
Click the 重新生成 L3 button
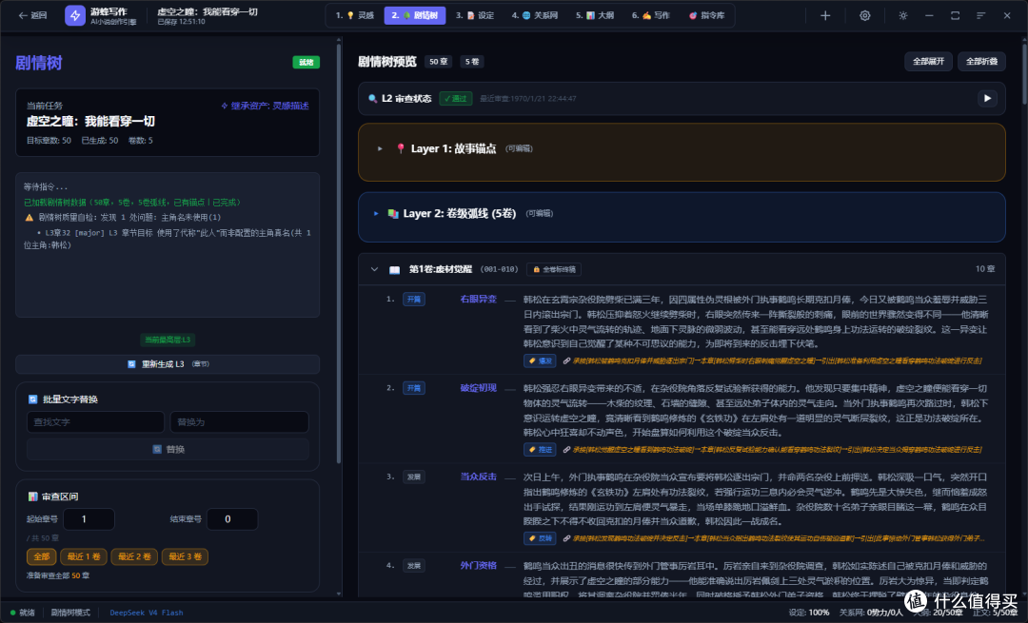[x=168, y=364]
